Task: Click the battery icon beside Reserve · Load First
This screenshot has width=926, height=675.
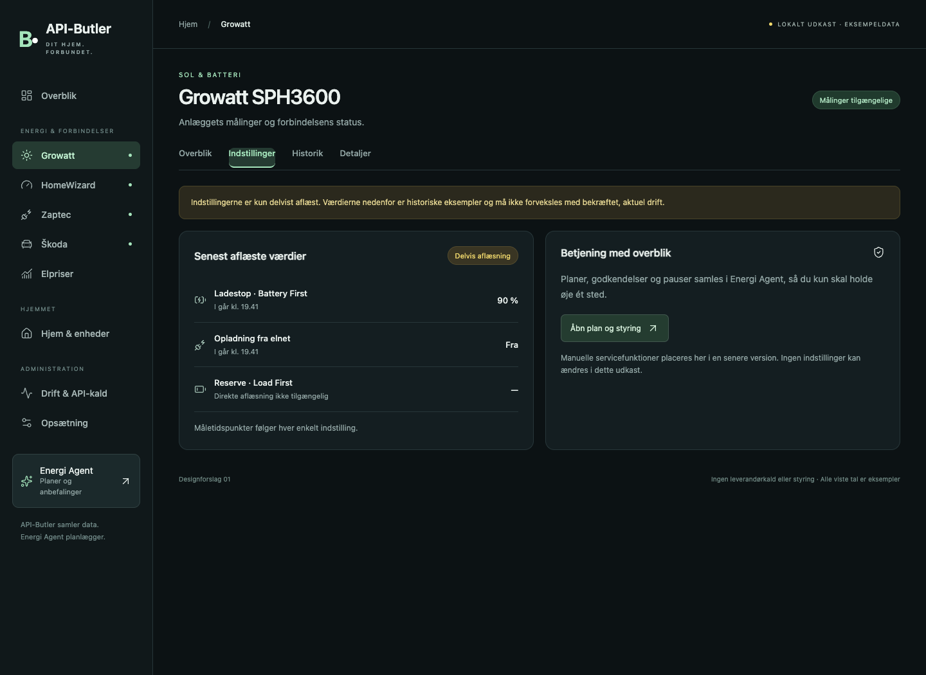Action: click(200, 389)
